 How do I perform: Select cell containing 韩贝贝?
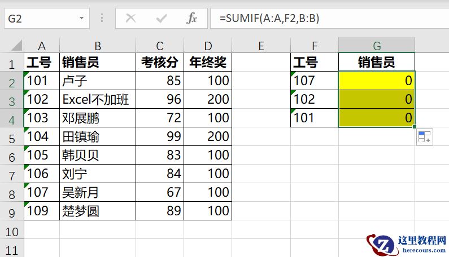click(98, 155)
